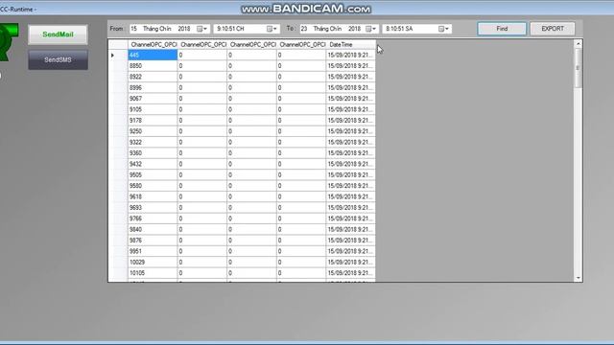Click scroll down arrow of the data grid
The image size is (614, 345).
point(578,278)
